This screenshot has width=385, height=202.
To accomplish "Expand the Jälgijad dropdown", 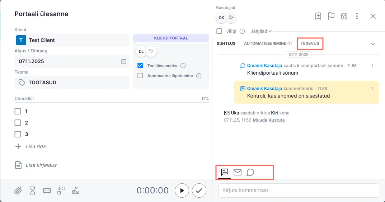I will pos(261,31).
